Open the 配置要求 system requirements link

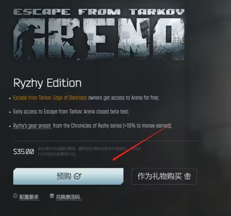(x=29, y=197)
